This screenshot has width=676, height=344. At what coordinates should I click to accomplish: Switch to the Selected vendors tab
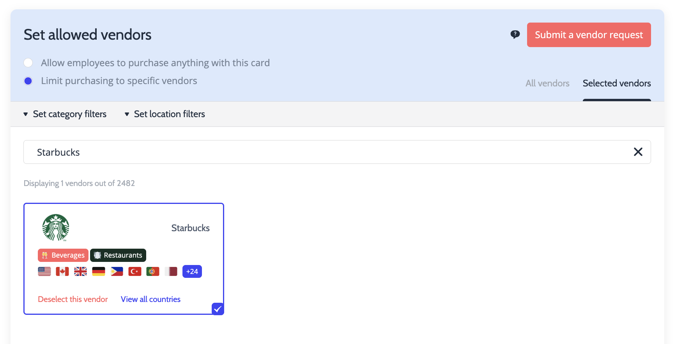[x=617, y=83]
